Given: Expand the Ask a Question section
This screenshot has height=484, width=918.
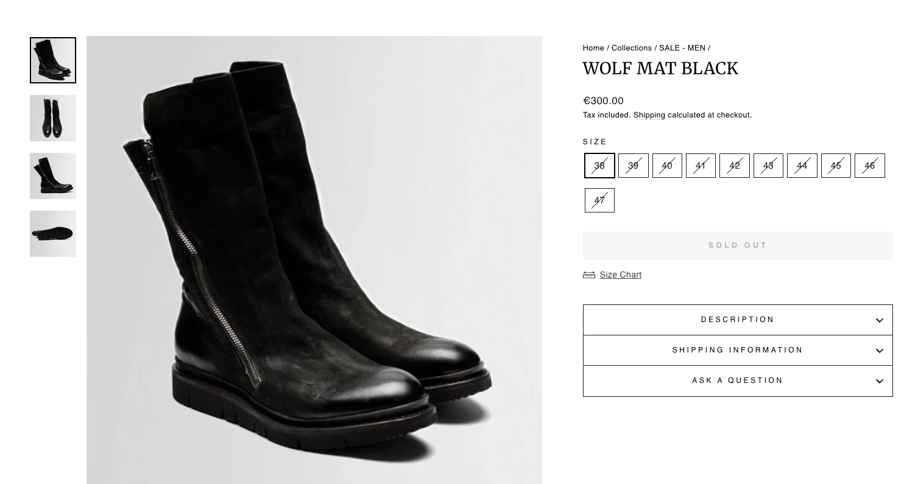Looking at the screenshot, I should (x=737, y=381).
